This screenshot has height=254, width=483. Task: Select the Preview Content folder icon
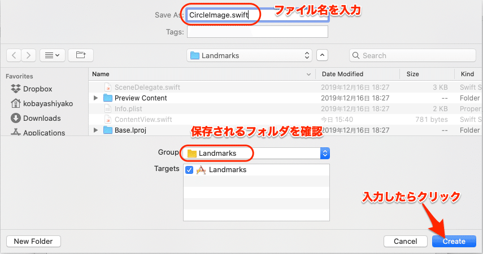[108, 98]
